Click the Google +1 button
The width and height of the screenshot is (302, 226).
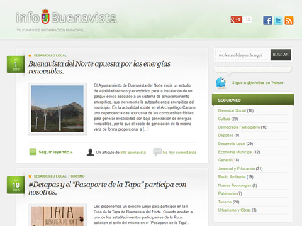pyautogui.click(x=236, y=19)
